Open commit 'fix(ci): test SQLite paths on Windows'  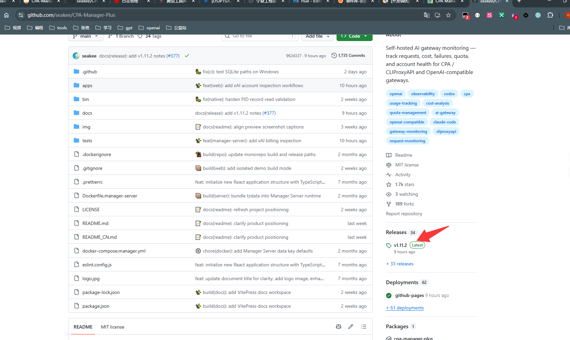(241, 72)
